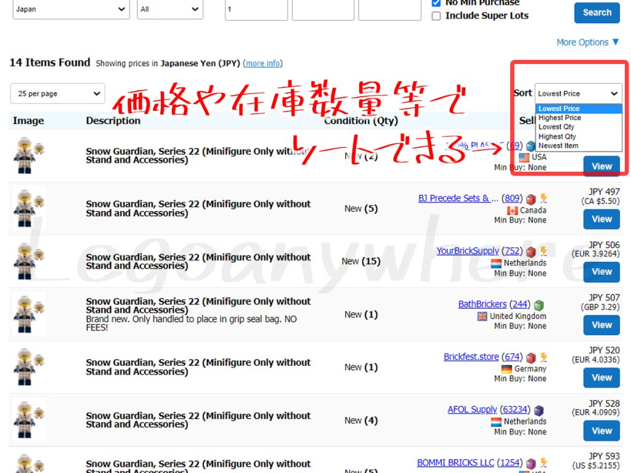Viewport: 631px width, 473px height.
Task: Click View for the JPY 497 listing
Action: click(601, 219)
